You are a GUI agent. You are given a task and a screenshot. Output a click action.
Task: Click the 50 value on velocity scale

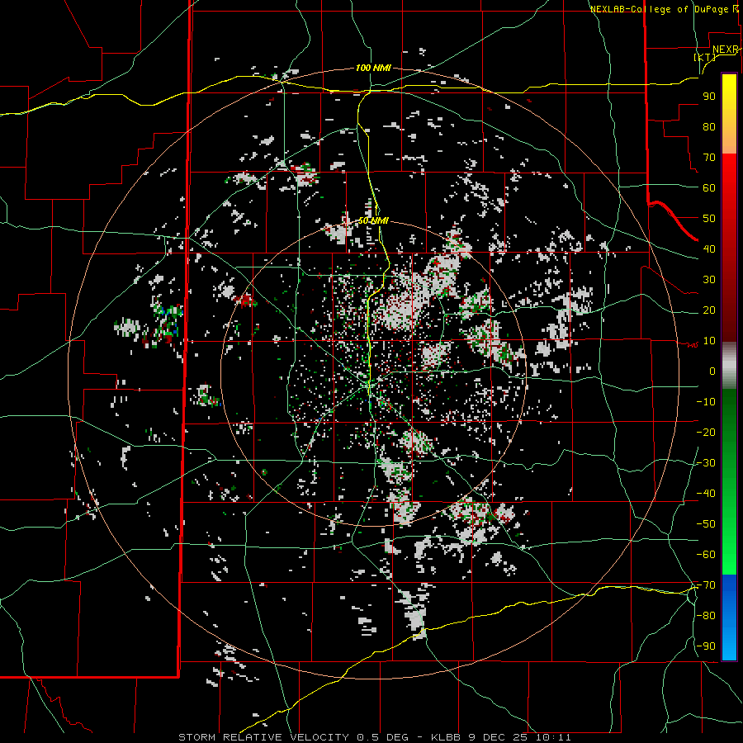pos(709,219)
